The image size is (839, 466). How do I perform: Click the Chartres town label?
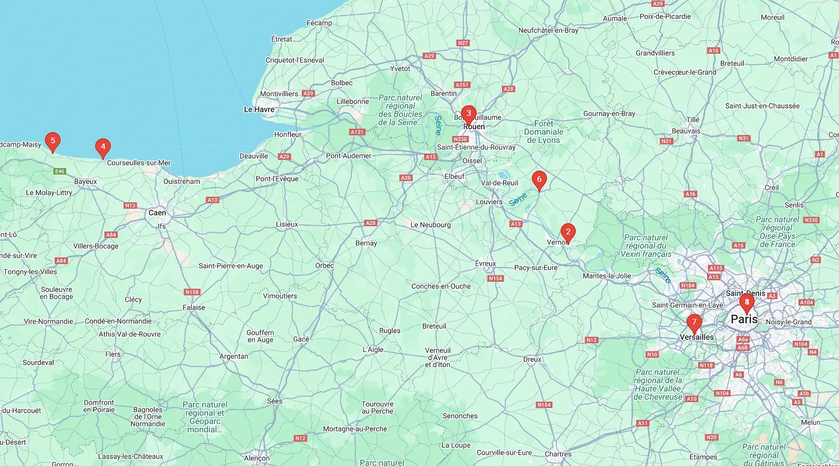tap(558, 454)
